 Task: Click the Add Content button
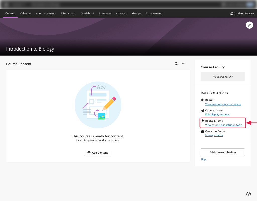point(98,153)
